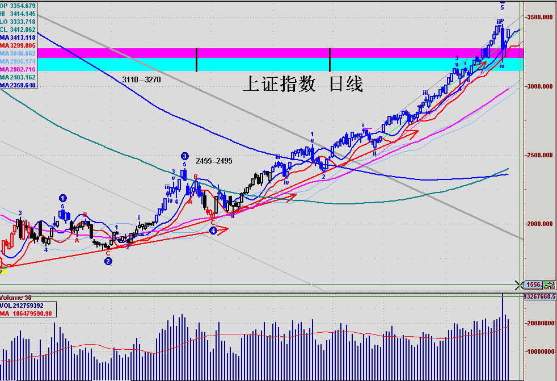Select the MA 2995.174 legend entry

coord(18,61)
